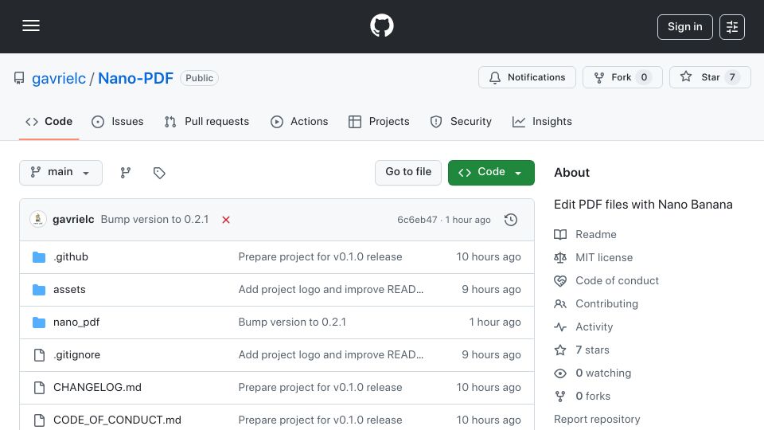
Task: Open the .github row commit message link
Action: (320, 257)
